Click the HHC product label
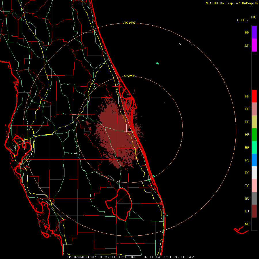 (x=253, y=17)
